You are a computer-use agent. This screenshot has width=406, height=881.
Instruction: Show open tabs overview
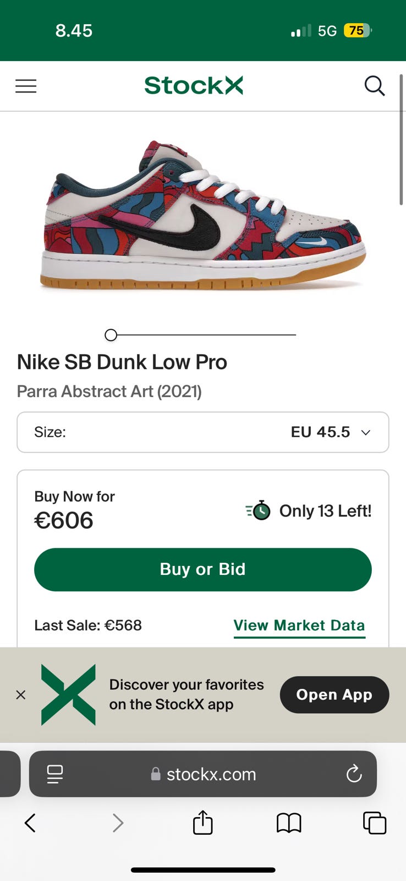pos(375,823)
